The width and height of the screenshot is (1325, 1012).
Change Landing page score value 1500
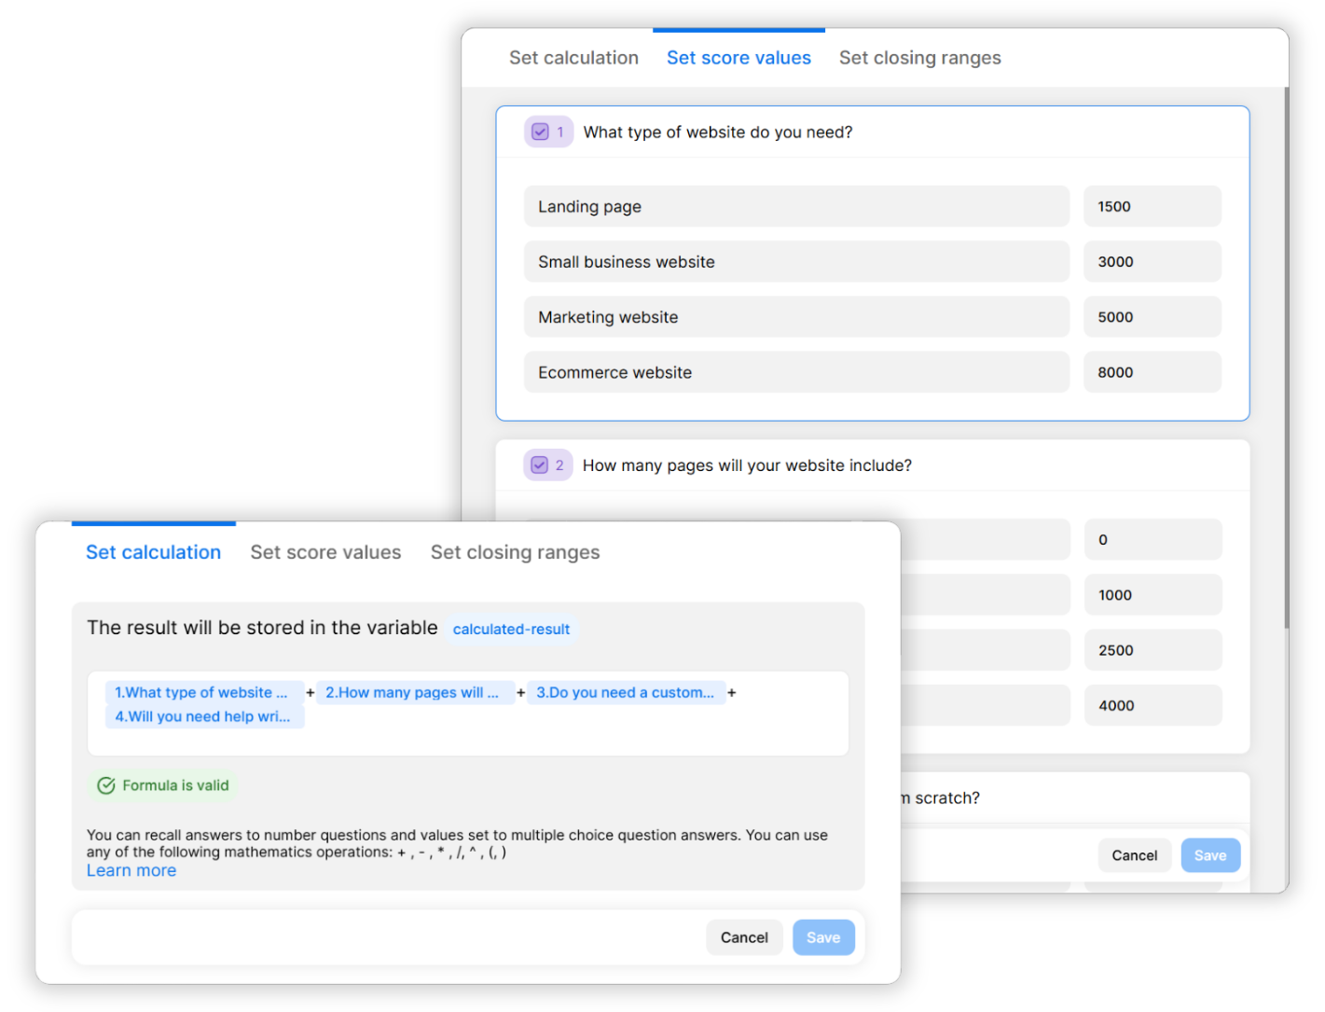(1152, 206)
